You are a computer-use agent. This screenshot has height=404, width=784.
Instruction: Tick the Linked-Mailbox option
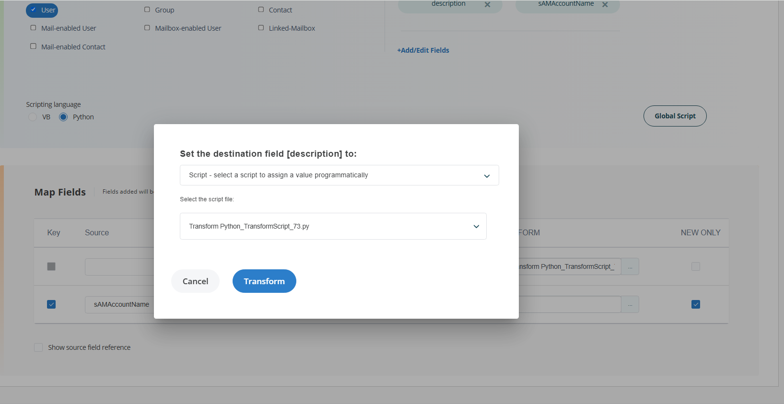coord(261,28)
